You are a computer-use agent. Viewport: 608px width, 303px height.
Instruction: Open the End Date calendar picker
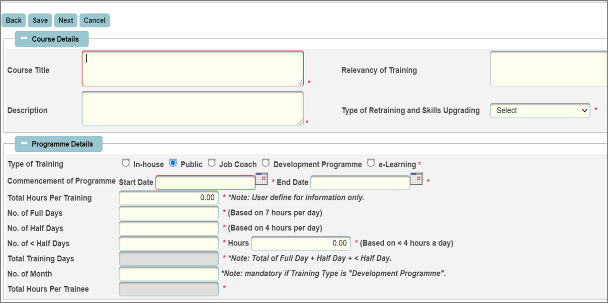point(417,179)
